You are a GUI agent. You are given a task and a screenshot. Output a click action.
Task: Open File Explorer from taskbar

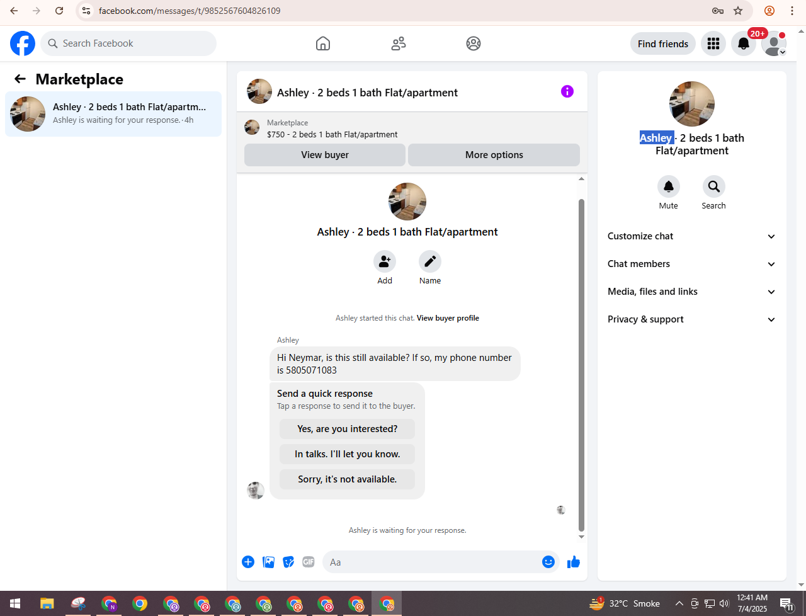pyautogui.click(x=47, y=603)
